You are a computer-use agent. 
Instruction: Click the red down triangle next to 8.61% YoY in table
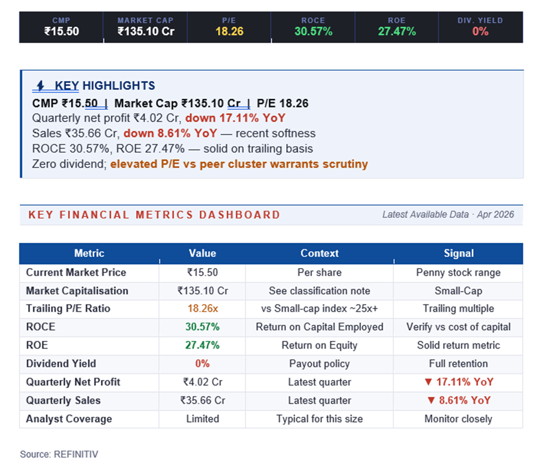click(x=432, y=401)
